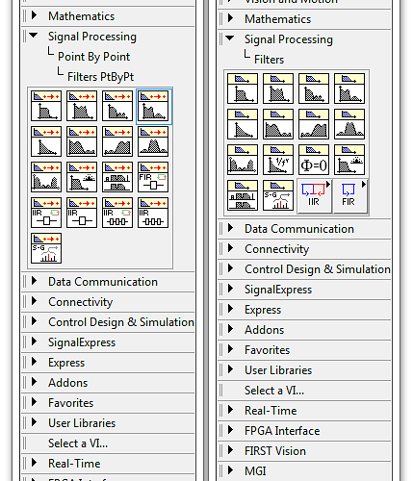
Task: Click the grip handle beside MGI
Action: [220, 471]
